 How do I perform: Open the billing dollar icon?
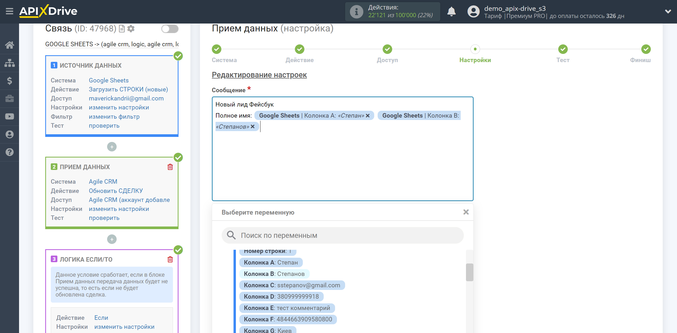[10, 81]
